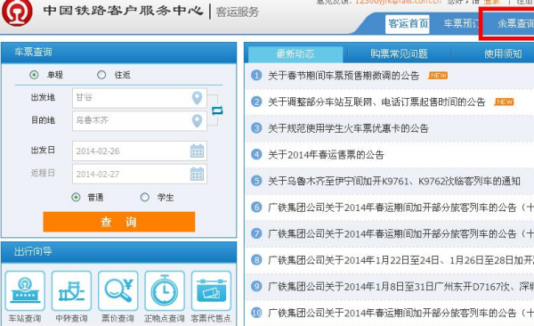Image resolution: width=534 pixels, height=326 pixels.
Task: Select the 单程 one-way radio button
Action: click(x=34, y=75)
